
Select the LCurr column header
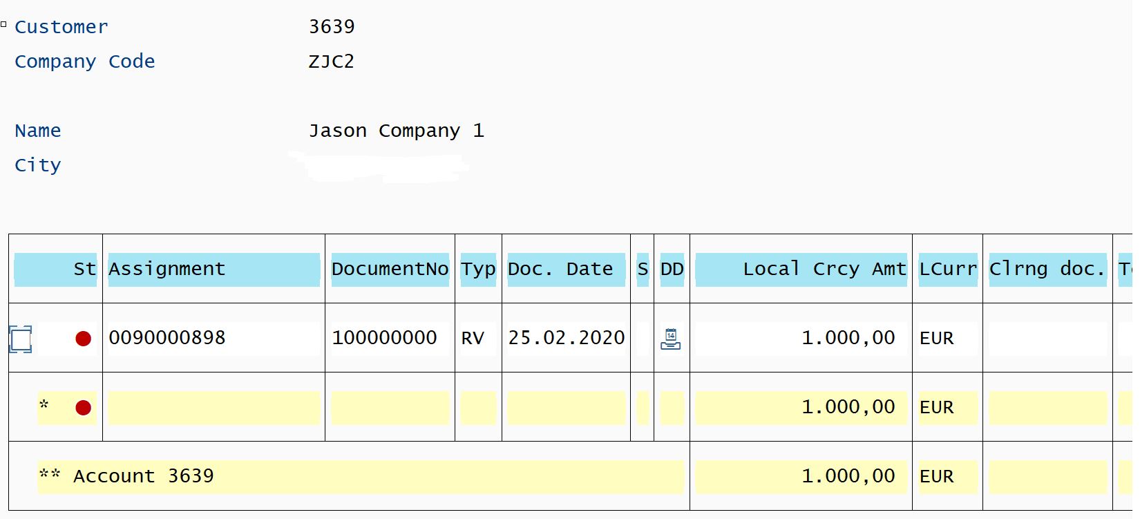(948, 270)
